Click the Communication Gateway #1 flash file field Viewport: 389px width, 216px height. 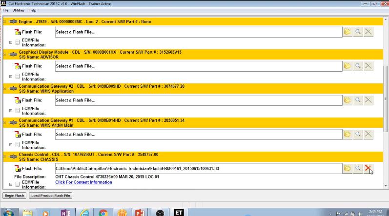pos(198,134)
